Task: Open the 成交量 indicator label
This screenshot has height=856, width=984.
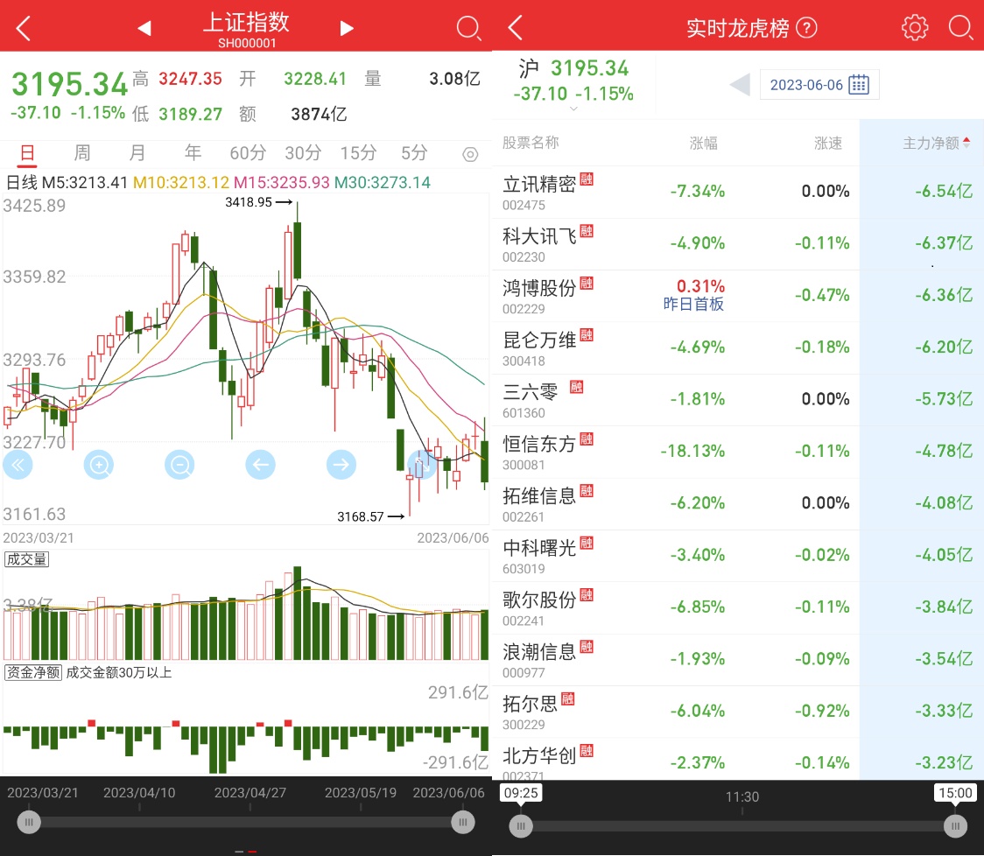Action: pos(26,559)
